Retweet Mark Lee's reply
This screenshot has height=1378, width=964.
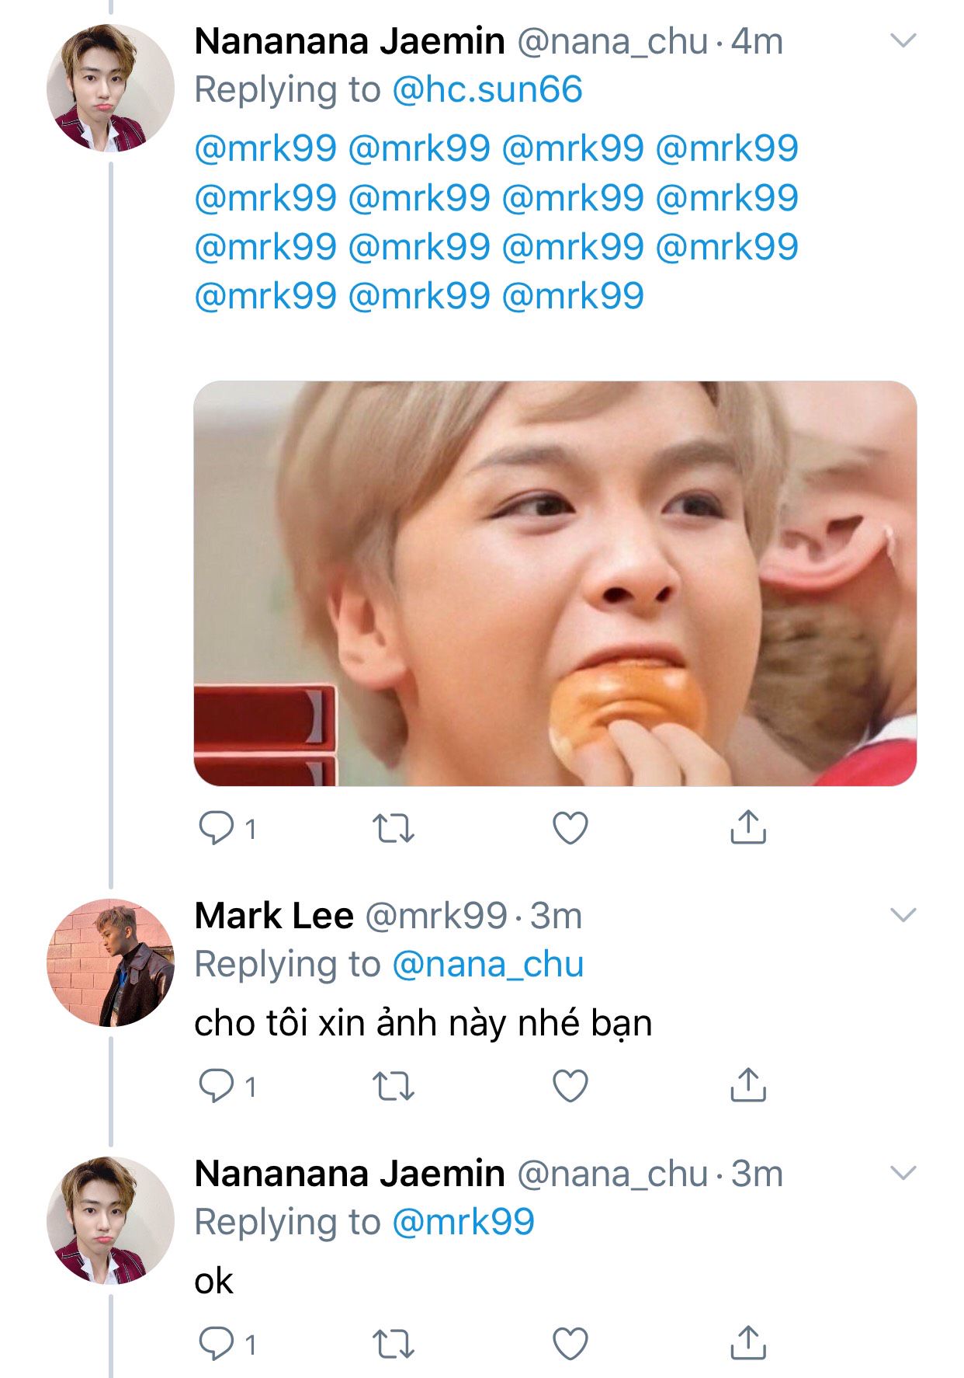(394, 1086)
